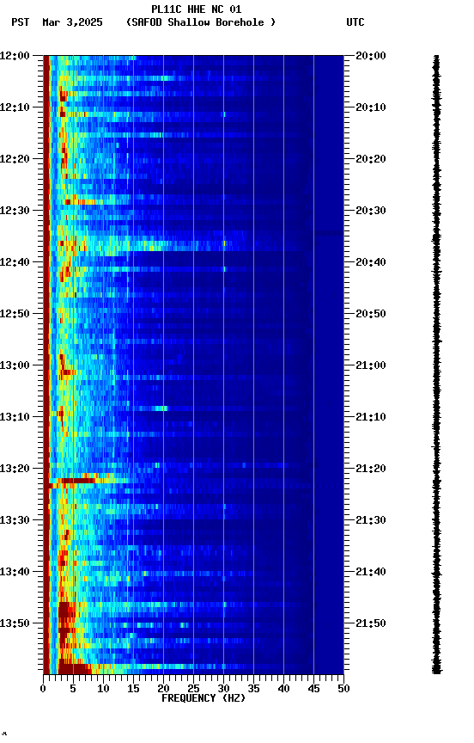Click the 13:40 PST time label
The image size is (474, 743).
(15, 573)
